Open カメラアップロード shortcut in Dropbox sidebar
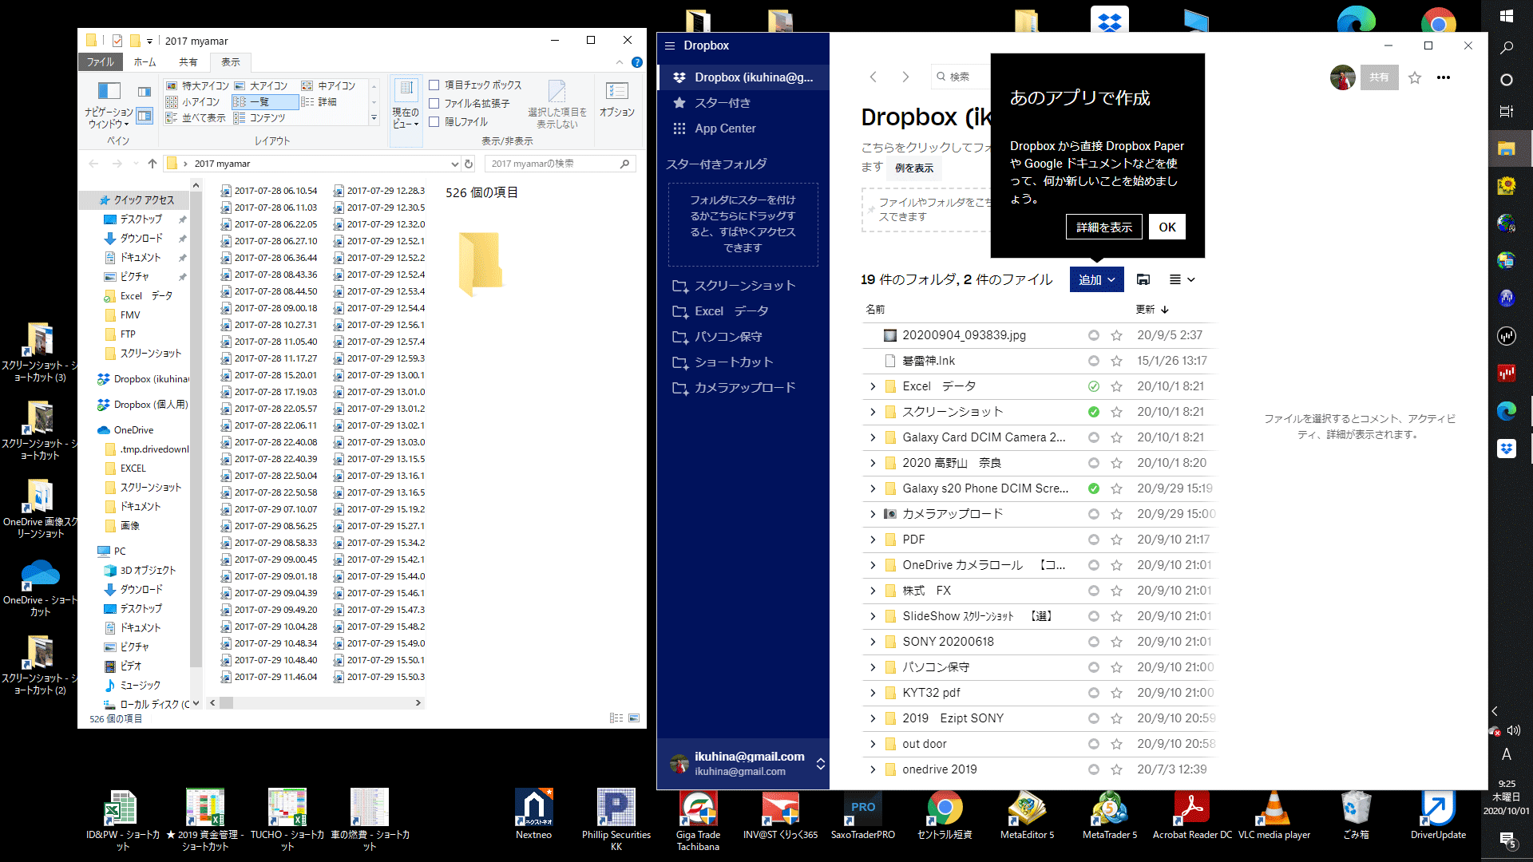Image resolution: width=1533 pixels, height=862 pixels. 743,388
